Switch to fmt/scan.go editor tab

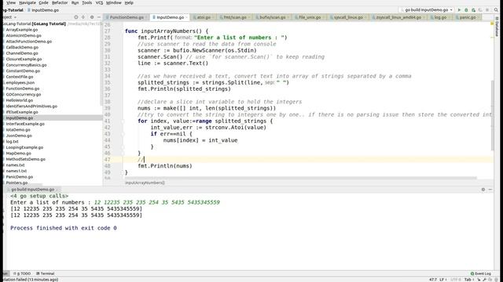click(x=234, y=17)
